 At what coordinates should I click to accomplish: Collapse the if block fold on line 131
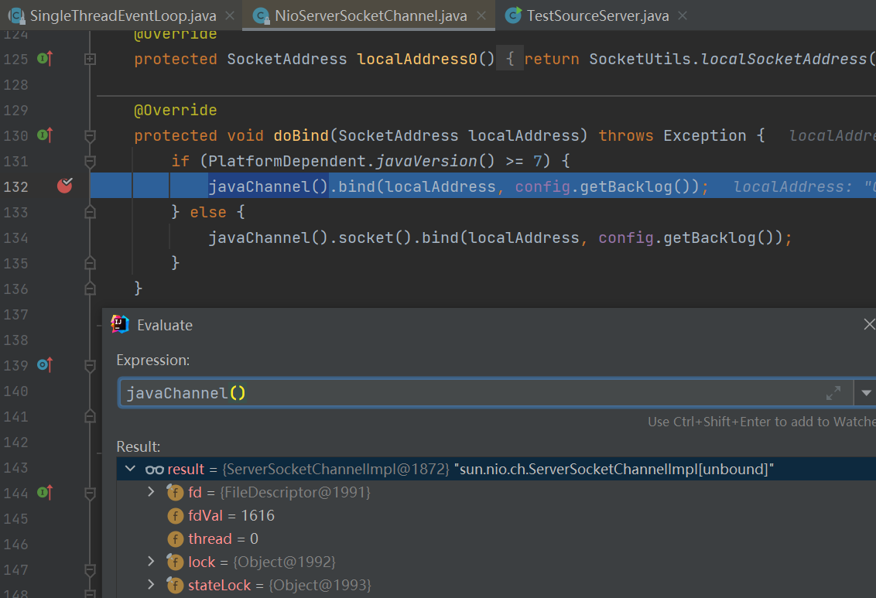point(90,161)
